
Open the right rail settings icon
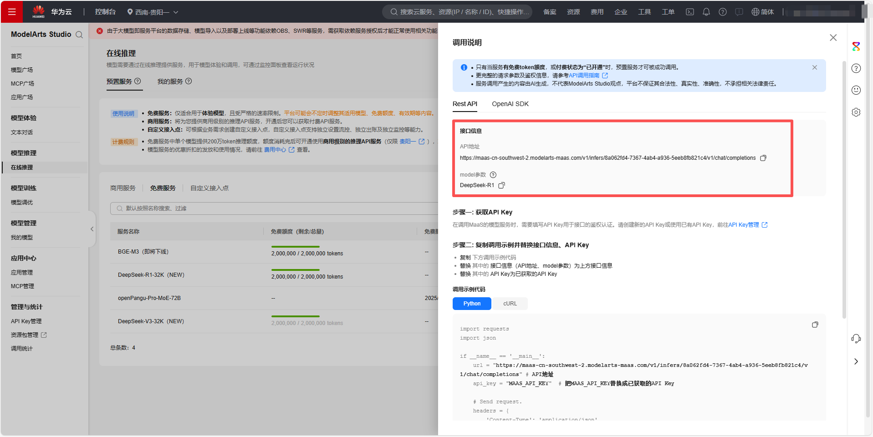856,112
